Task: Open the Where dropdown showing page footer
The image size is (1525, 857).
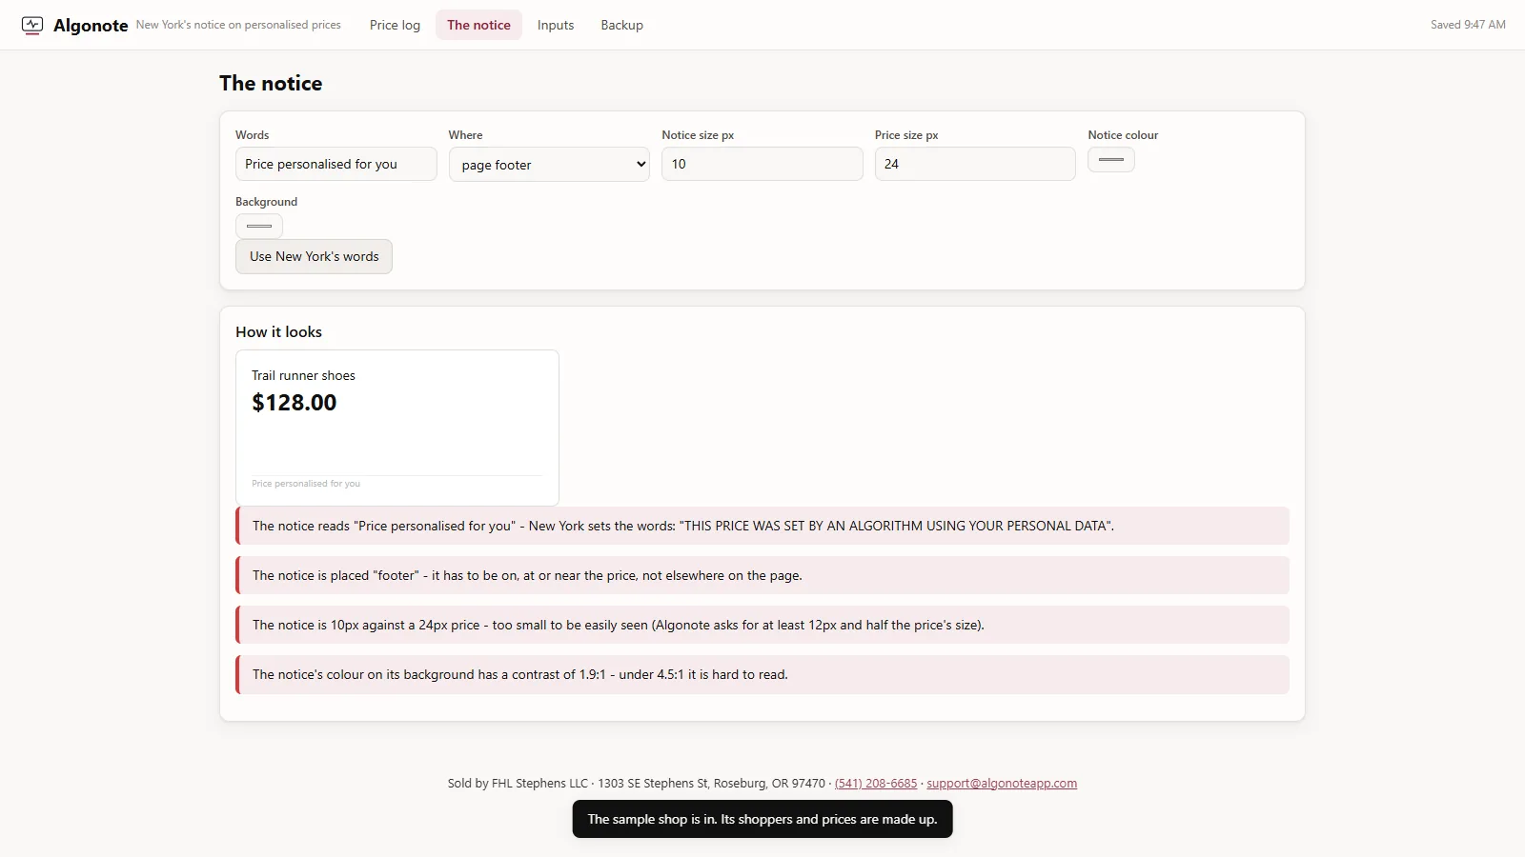Action: click(x=549, y=164)
